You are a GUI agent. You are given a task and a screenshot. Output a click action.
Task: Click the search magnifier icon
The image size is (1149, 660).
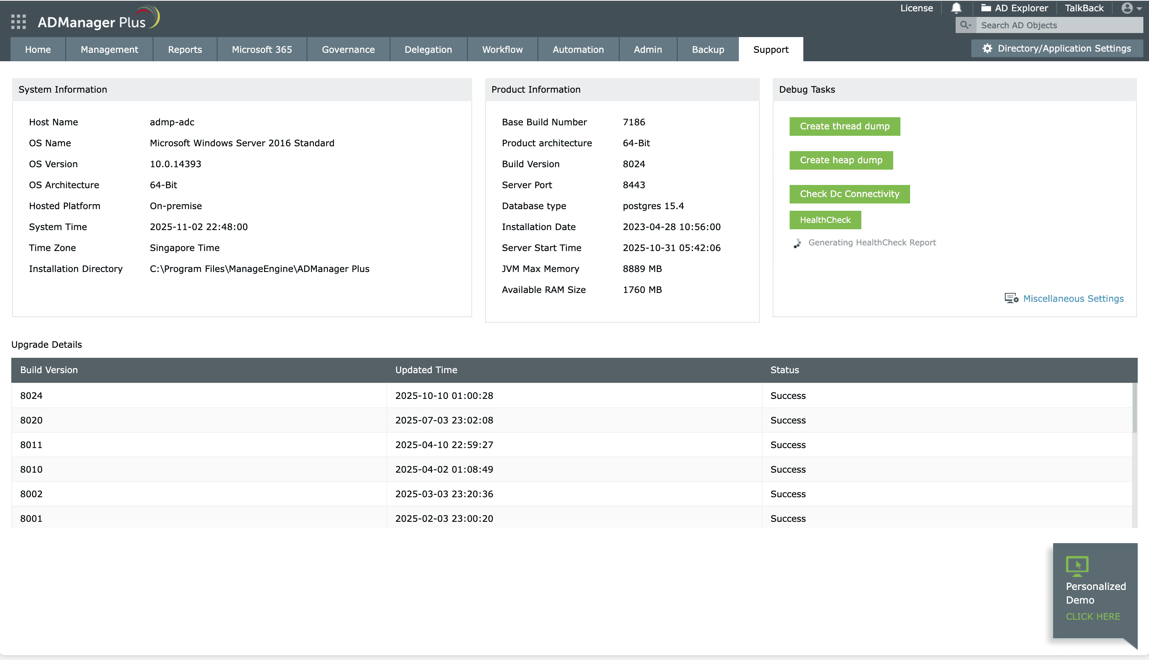pyautogui.click(x=964, y=25)
